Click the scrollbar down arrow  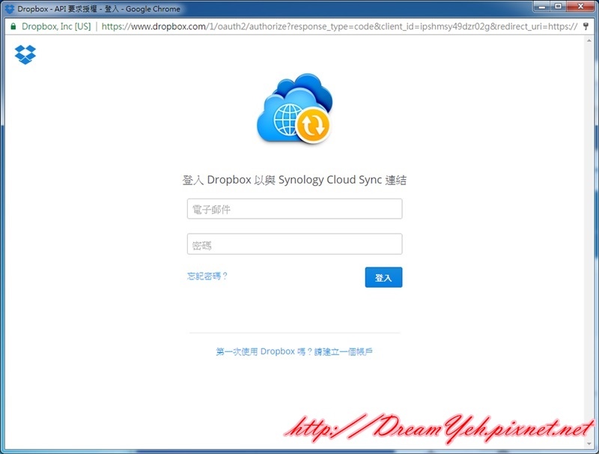589,444
